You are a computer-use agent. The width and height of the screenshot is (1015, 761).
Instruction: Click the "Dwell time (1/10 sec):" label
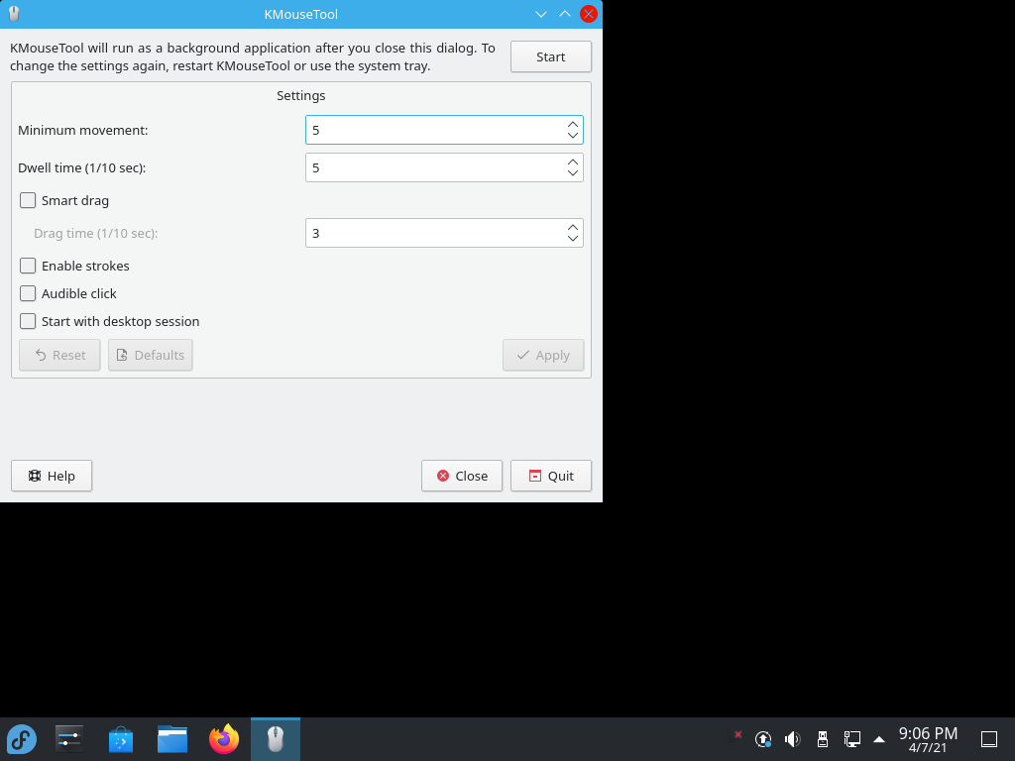pos(81,167)
